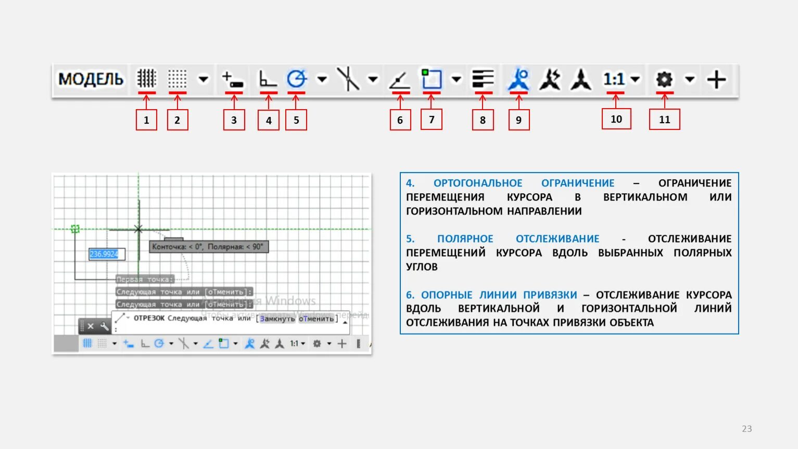Click workspace gear in small screenshot status bar
This screenshot has width=798, height=449.
[317, 344]
